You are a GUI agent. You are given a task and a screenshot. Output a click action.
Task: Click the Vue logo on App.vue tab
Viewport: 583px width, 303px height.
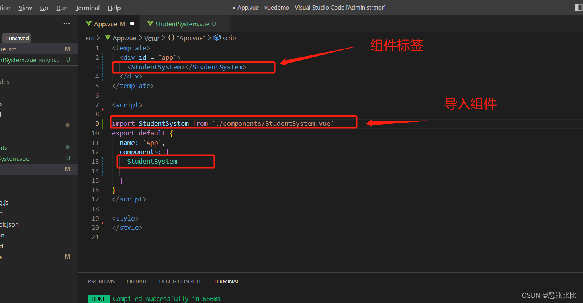89,23
